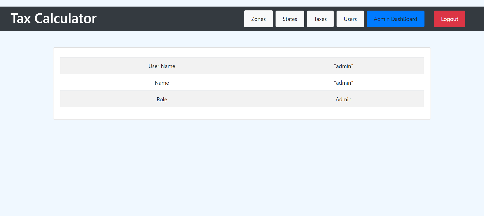Screen dimensions: 484x216
Task: Click the "admin" value in User Name row
Action: coord(343,66)
